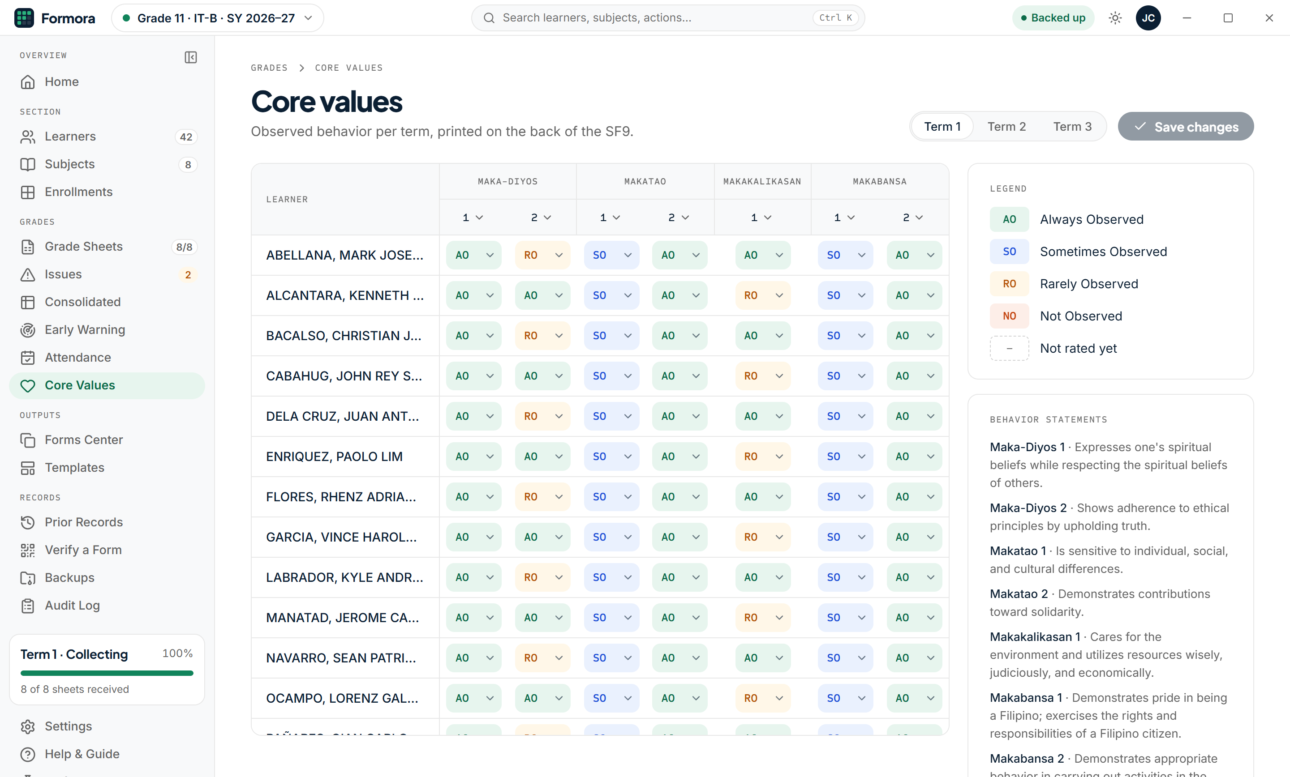Switch to the Term 1 tab
The image size is (1290, 777).
pyautogui.click(x=942, y=127)
